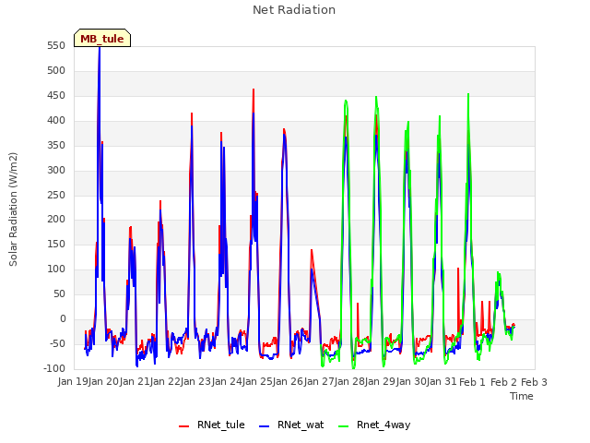Click the green Rnet_4way legend swatch
Image resolution: width=590 pixels, height=443 pixels.
344,426
